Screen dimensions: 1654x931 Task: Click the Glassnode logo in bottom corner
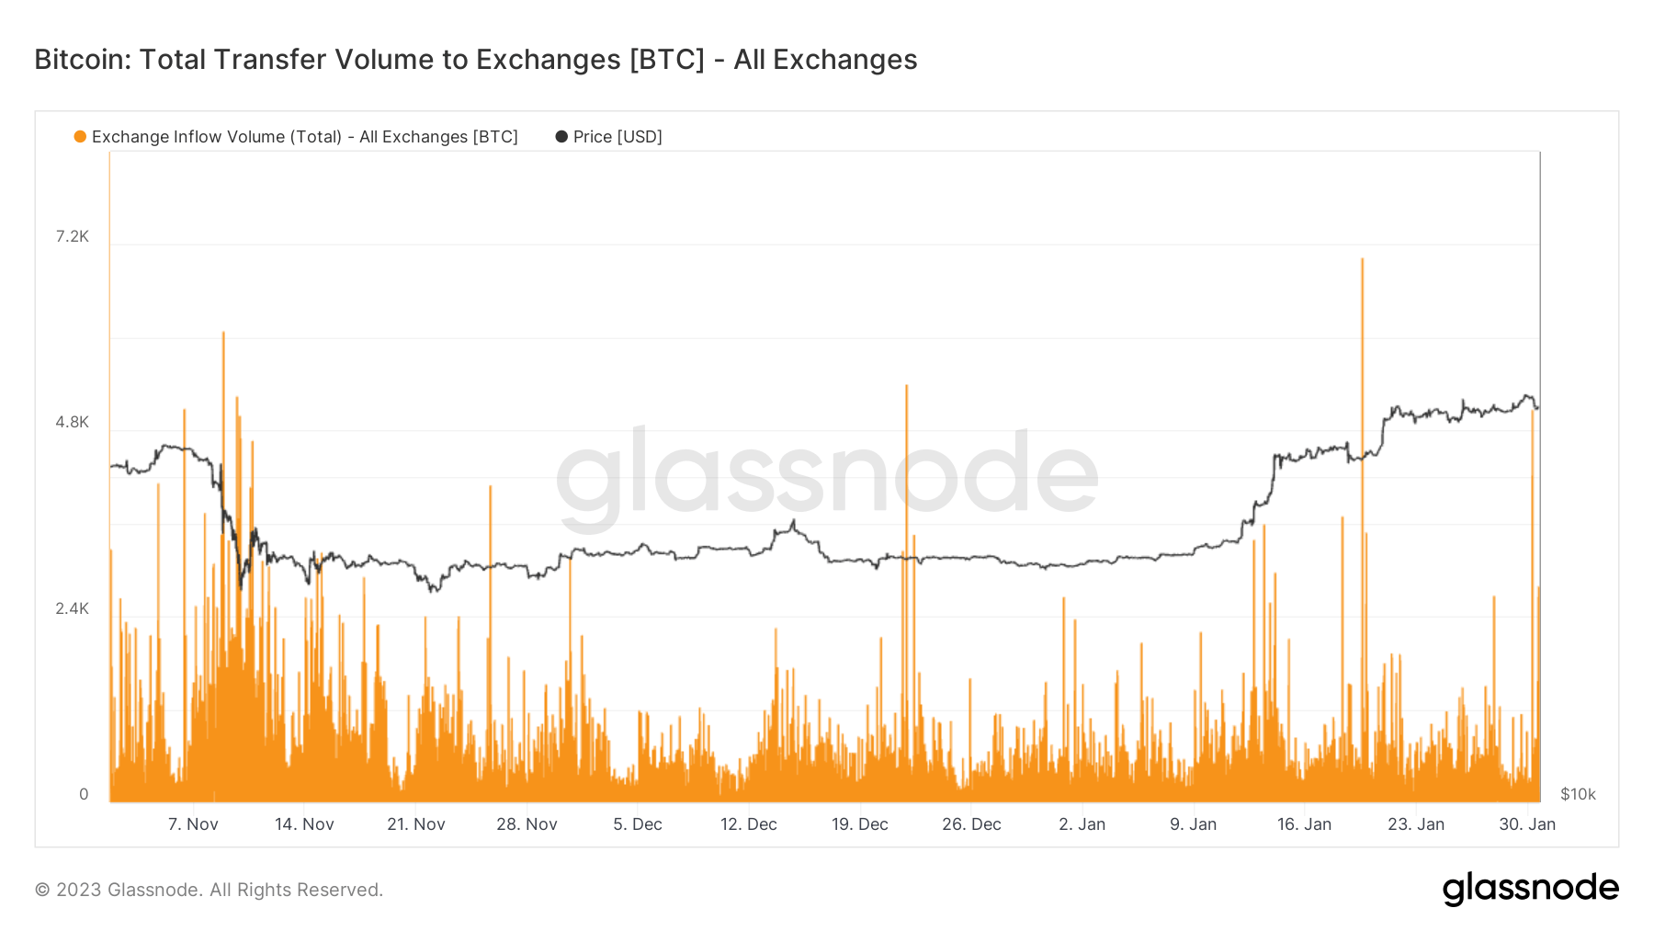point(1530,889)
